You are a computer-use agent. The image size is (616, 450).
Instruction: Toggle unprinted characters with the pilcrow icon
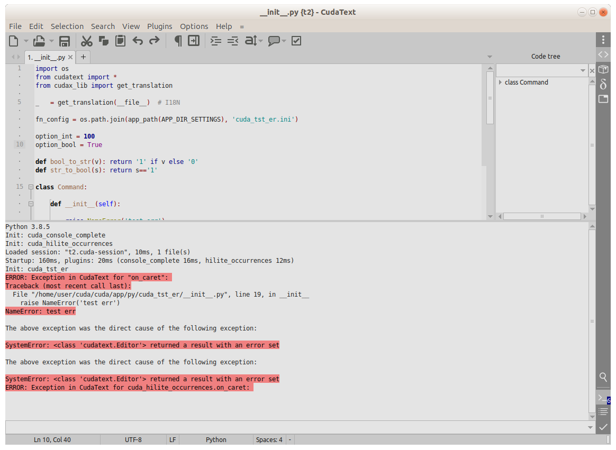[178, 41]
